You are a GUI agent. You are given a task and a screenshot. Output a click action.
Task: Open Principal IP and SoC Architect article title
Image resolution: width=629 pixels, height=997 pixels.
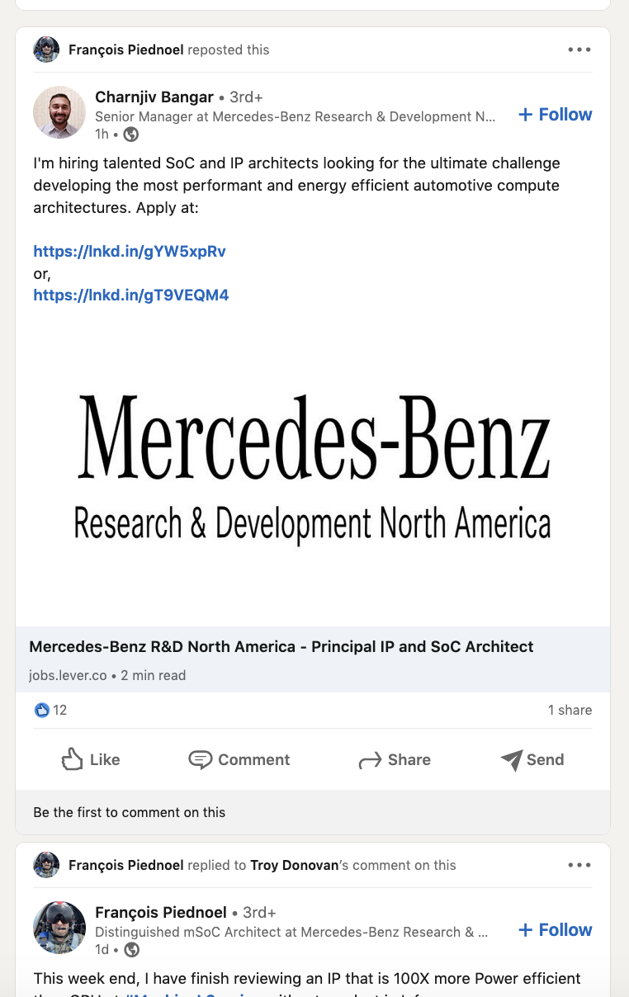click(x=281, y=647)
